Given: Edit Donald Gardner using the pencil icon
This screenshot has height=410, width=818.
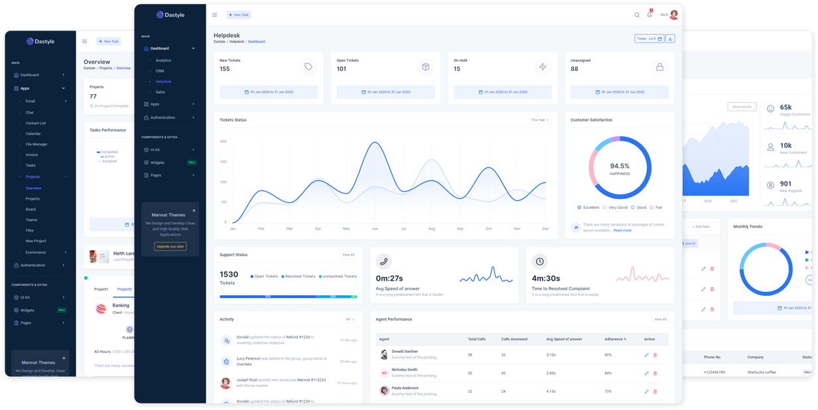Looking at the screenshot, I should 647,355.
